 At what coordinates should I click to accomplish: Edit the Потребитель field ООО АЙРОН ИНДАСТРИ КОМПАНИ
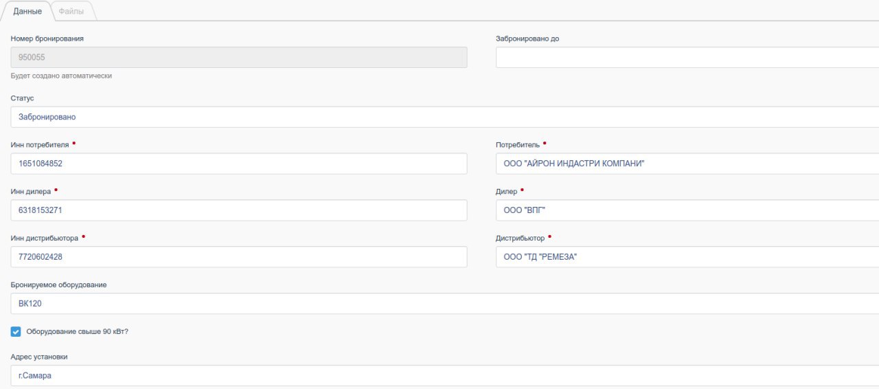coord(687,164)
